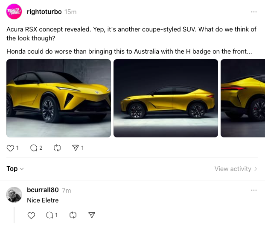Click bcurrall80's profile picture

tap(14, 195)
